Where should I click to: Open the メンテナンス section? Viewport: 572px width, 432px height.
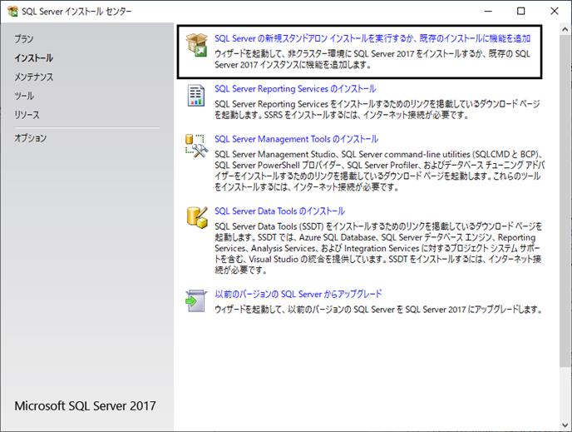33,77
